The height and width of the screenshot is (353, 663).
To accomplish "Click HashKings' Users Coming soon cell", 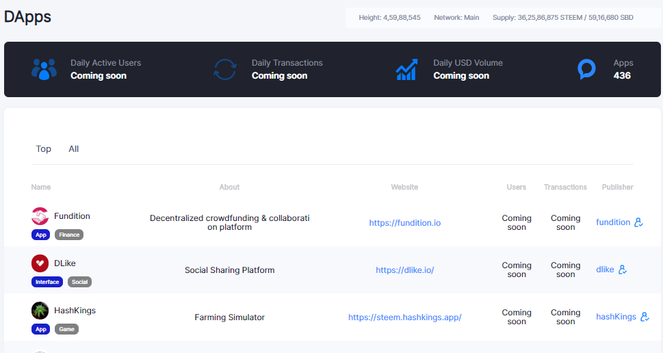I will (x=517, y=317).
